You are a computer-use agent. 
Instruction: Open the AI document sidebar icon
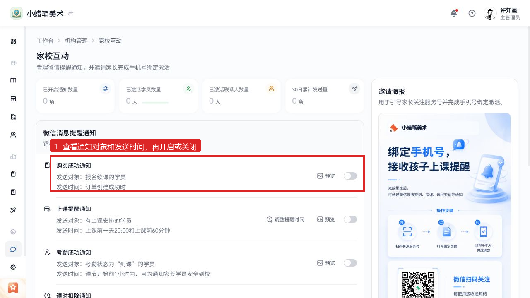[13, 117]
